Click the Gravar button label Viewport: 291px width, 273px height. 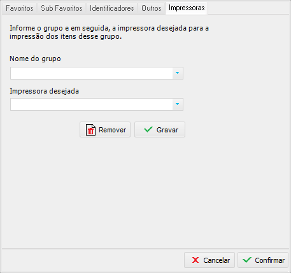click(167, 130)
